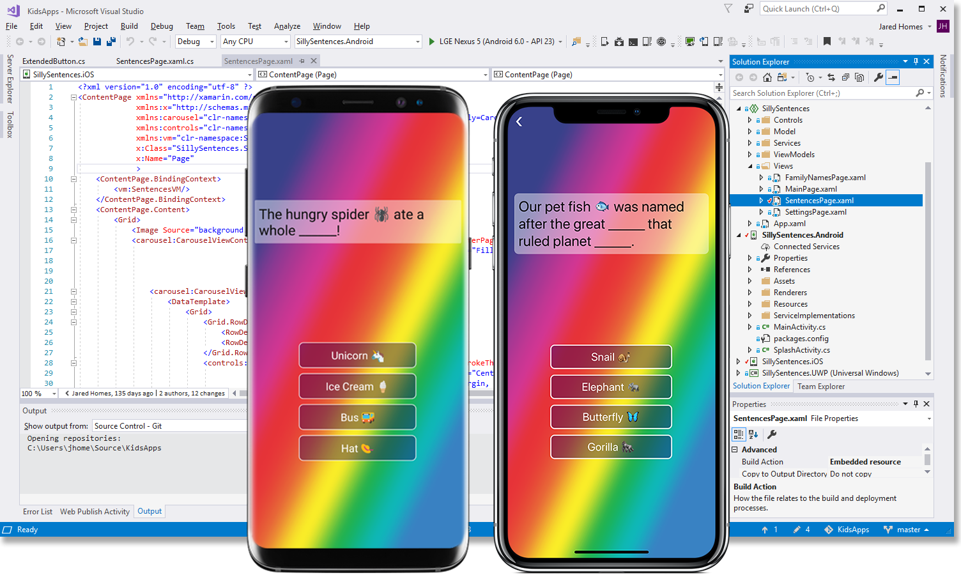Switch to the Team Explorer tab
This screenshot has width=961, height=575.
[x=821, y=387]
